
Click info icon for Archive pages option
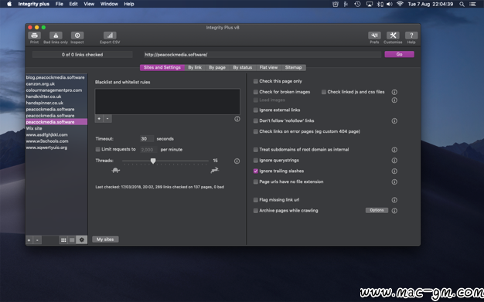point(394,211)
